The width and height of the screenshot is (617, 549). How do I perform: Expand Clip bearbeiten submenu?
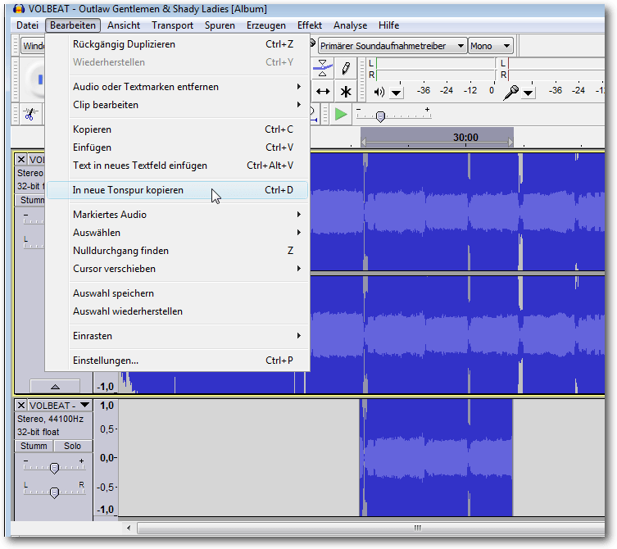point(188,105)
